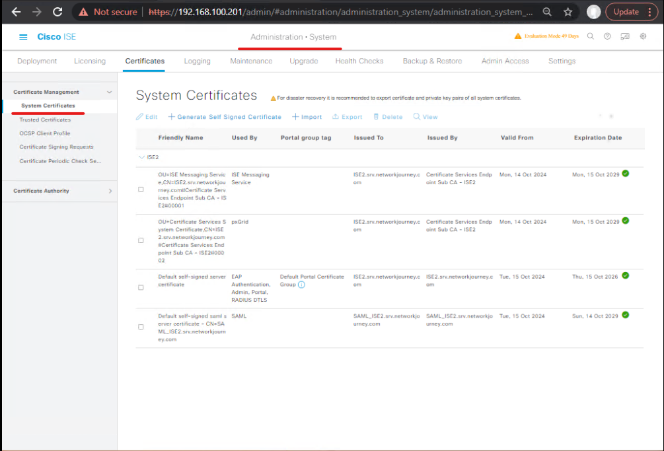Click the green check beside Sun, 14 Oct 2029
Image resolution: width=664 pixels, height=451 pixels.
[x=626, y=315]
